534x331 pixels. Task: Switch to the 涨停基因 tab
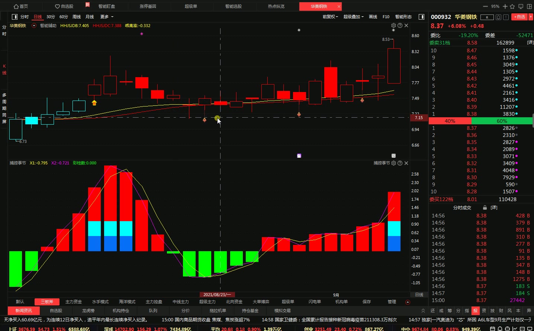click(148, 6)
